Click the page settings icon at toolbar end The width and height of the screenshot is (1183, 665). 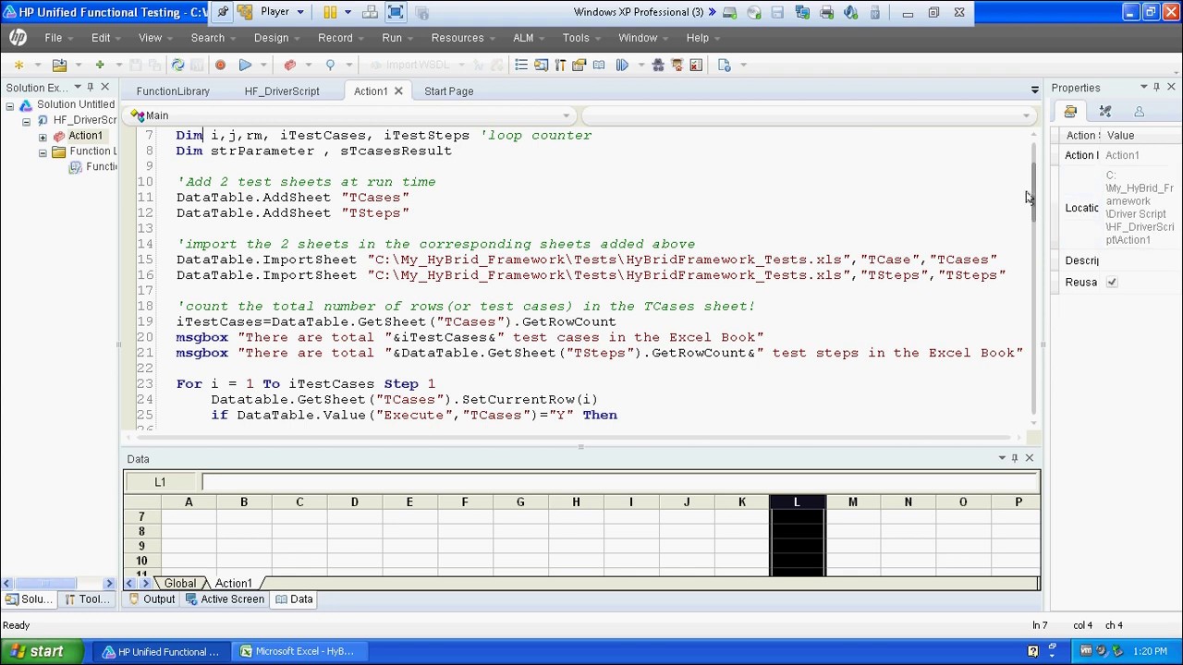(725, 65)
